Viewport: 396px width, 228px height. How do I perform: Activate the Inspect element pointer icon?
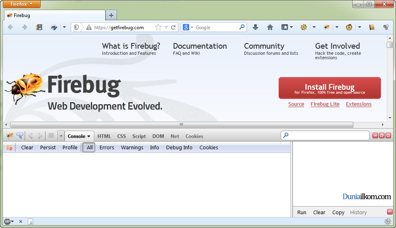20,136
